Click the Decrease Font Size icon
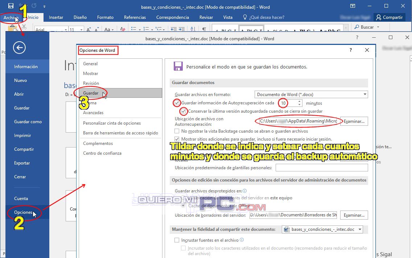This screenshot has height=258, width=412. (97, 29)
